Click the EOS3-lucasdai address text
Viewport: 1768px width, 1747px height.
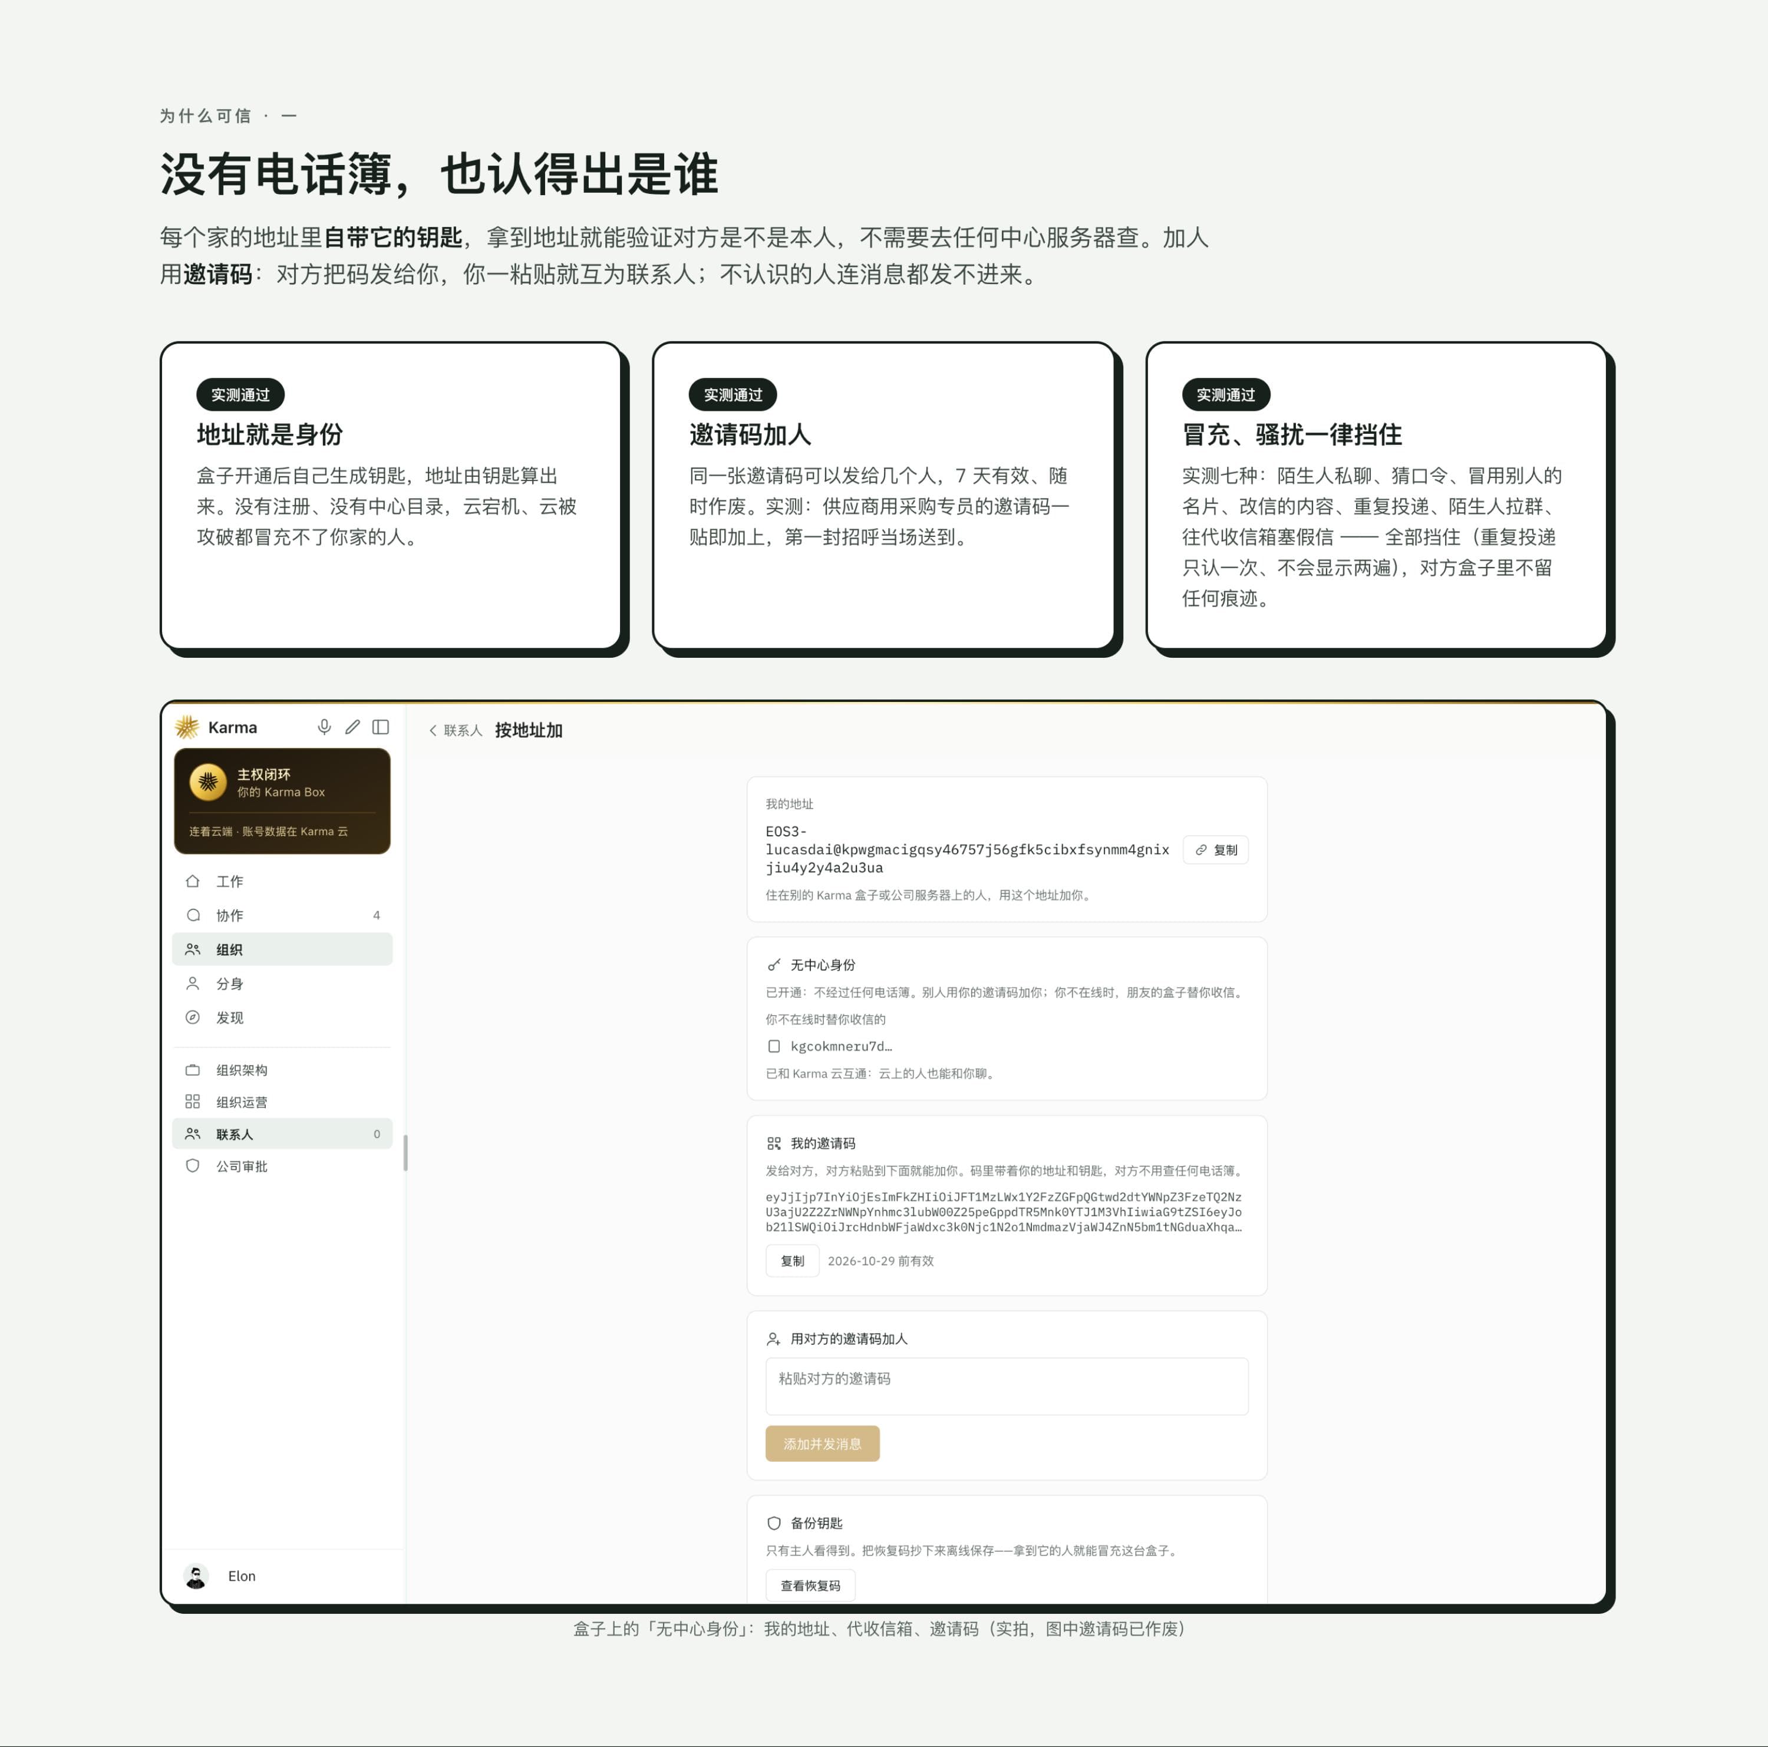coord(967,849)
